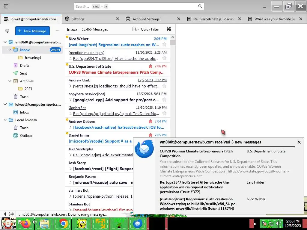This screenshot has height=230, width=307.
Task: Collapse the vm0b0t Inbox subfolders
Action: coord(10,50)
